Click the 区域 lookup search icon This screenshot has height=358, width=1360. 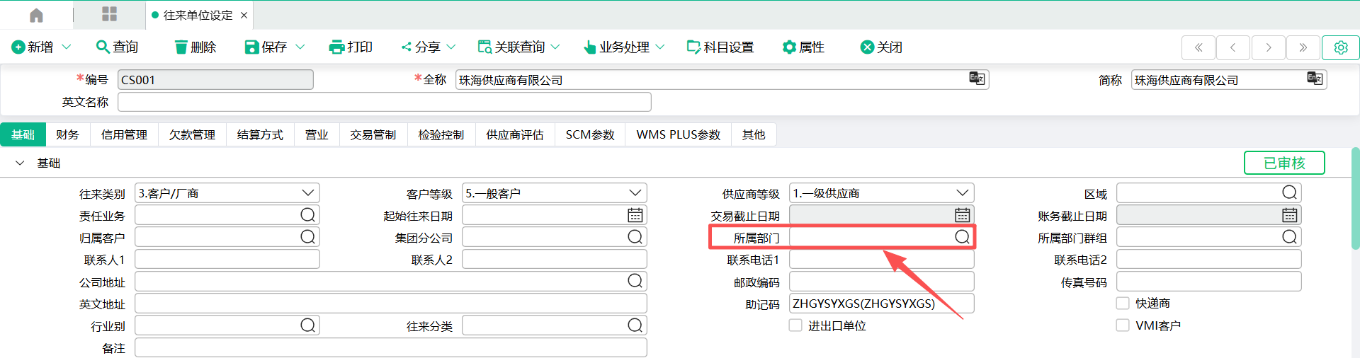1289,192
